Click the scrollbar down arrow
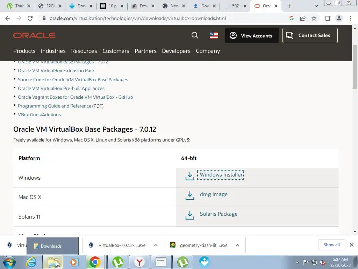The width and height of the screenshot is (358, 269). coord(355,232)
